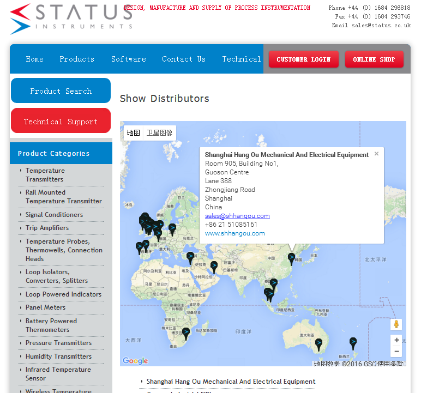Visit www.shhangou.com link

point(234,233)
